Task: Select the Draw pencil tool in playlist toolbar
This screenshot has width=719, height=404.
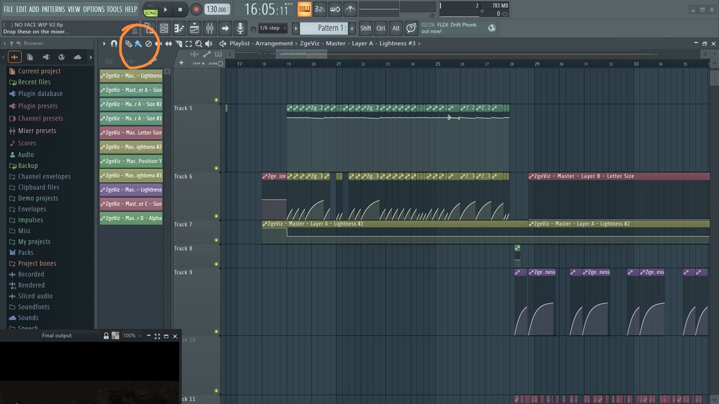Action: pyautogui.click(x=128, y=44)
